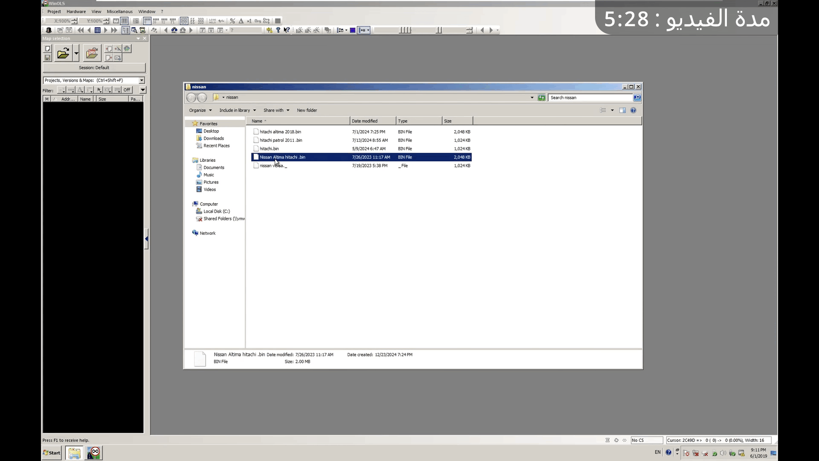The width and height of the screenshot is (819, 461).
Task: Click the import folder icon in Map selection
Action: (x=92, y=53)
